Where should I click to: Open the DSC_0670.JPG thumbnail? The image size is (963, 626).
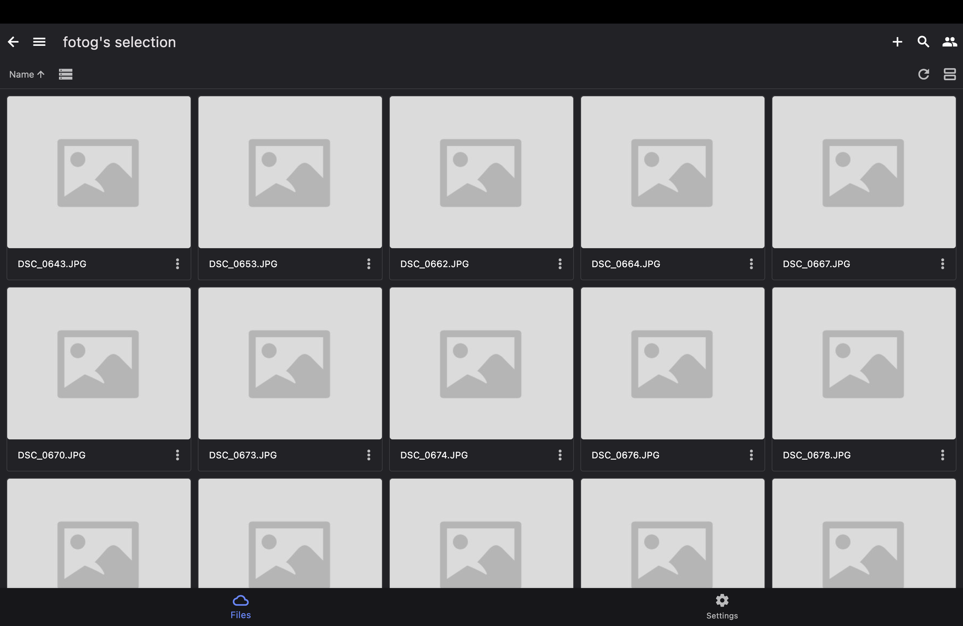pos(99,363)
